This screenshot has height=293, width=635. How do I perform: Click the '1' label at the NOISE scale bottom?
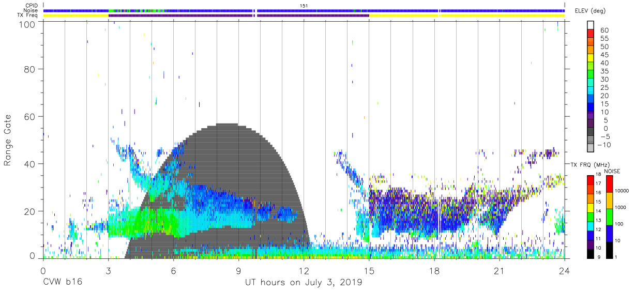coord(616,257)
